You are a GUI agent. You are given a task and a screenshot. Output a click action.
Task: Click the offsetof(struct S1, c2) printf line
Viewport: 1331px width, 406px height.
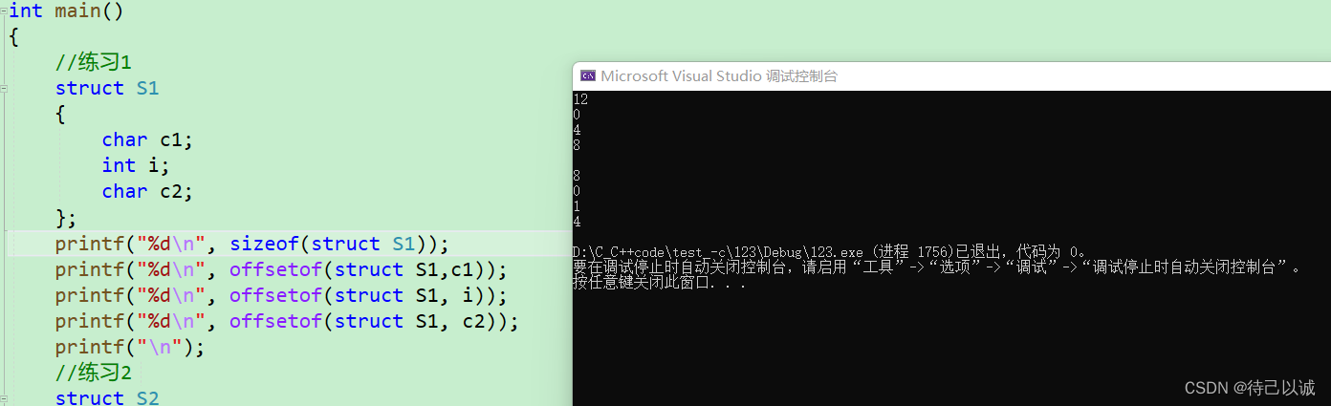coord(287,321)
